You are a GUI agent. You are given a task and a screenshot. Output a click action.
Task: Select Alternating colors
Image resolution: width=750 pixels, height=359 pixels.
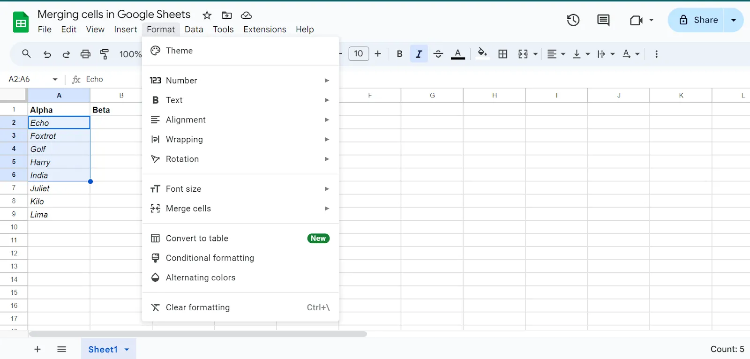click(x=240, y=278)
